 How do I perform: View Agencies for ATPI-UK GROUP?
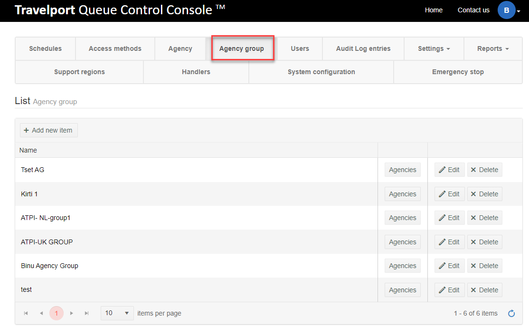click(402, 242)
